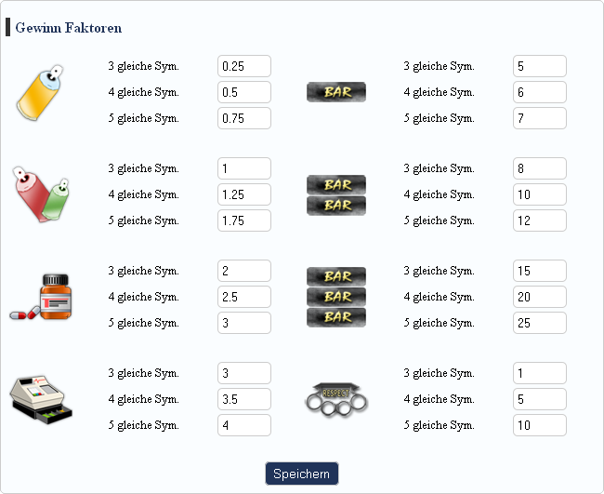Click the red and green spray cans symbol
The image size is (604, 494).
tap(41, 194)
